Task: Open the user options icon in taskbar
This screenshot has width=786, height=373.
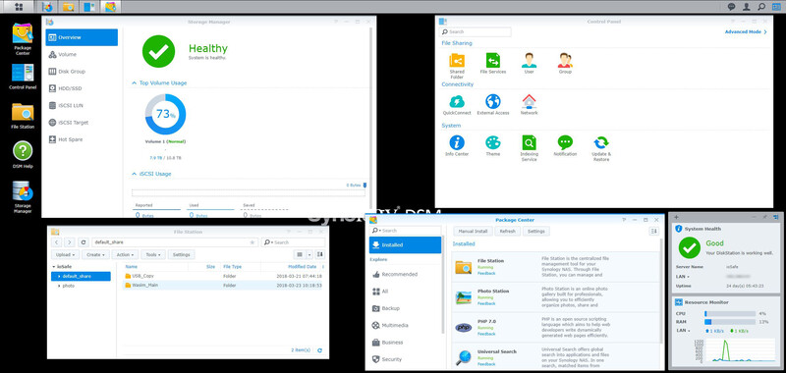Action: (747, 7)
